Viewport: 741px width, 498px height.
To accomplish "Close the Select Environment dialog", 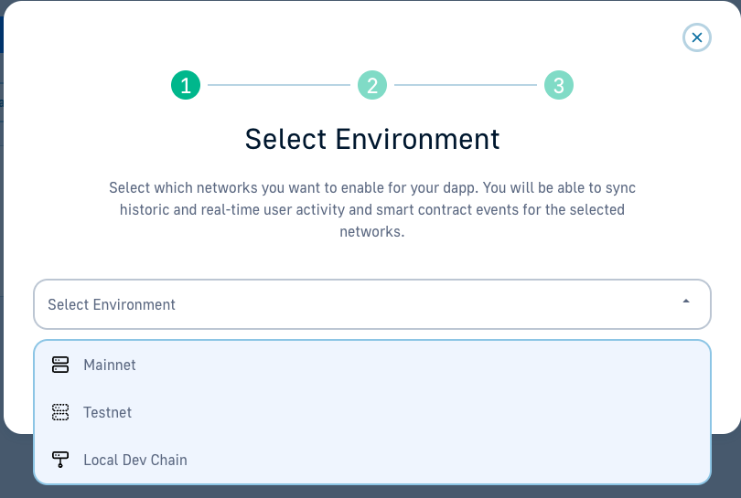I will point(696,37).
